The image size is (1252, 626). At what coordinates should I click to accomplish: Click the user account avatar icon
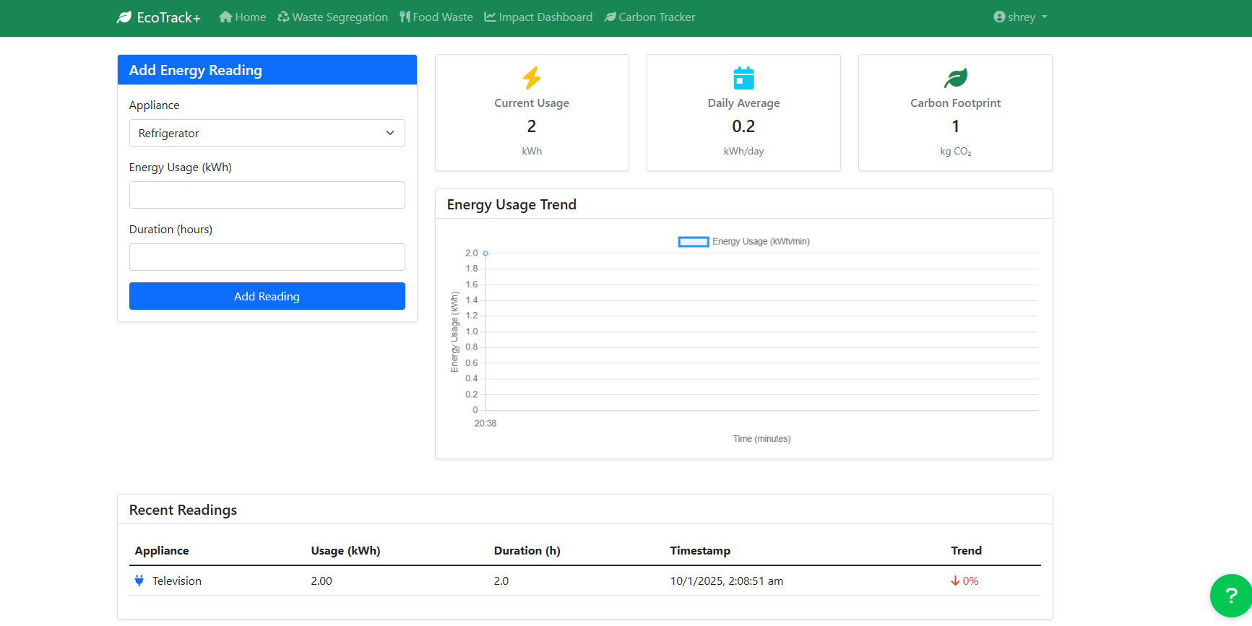coord(999,17)
